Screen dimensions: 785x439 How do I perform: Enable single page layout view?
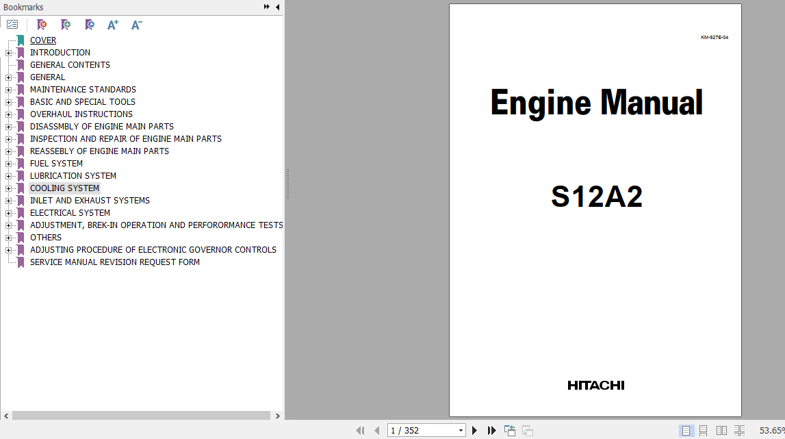point(686,430)
